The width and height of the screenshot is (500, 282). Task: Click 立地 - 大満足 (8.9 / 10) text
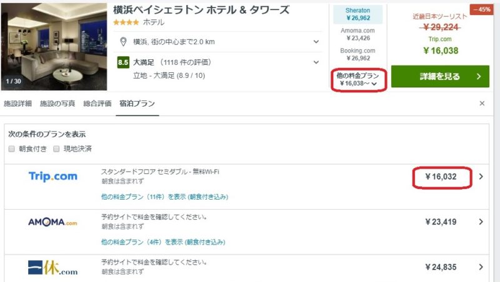coord(169,75)
